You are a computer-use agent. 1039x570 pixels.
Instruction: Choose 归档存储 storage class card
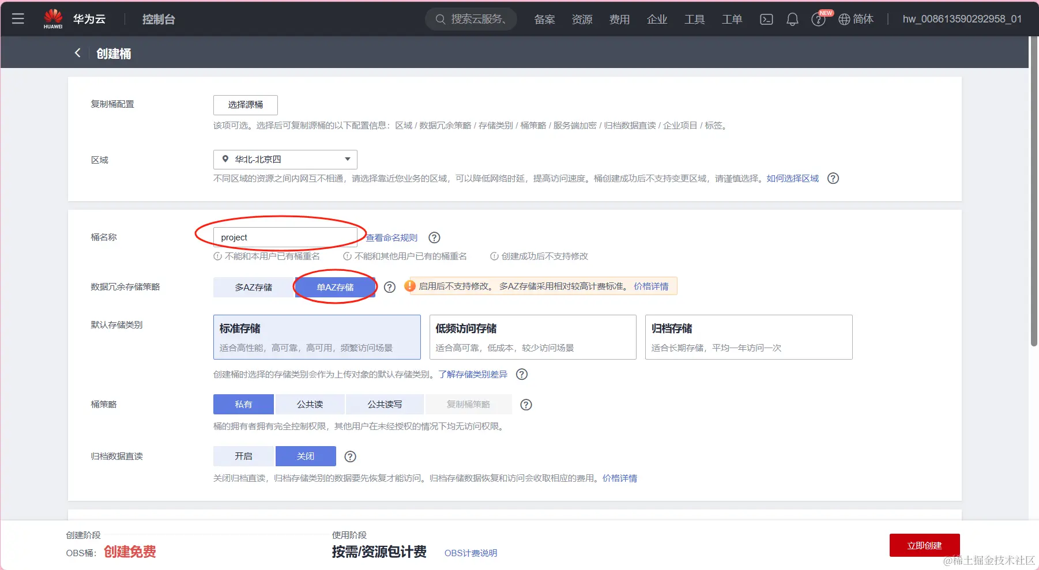pos(748,337)
